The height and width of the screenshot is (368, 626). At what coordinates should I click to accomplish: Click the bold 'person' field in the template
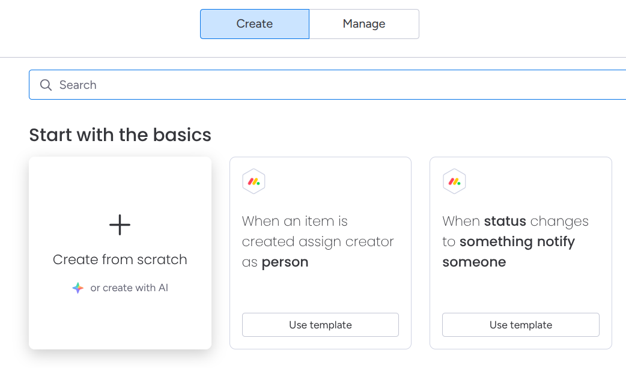pyautogui.click(x=285, y=262)
